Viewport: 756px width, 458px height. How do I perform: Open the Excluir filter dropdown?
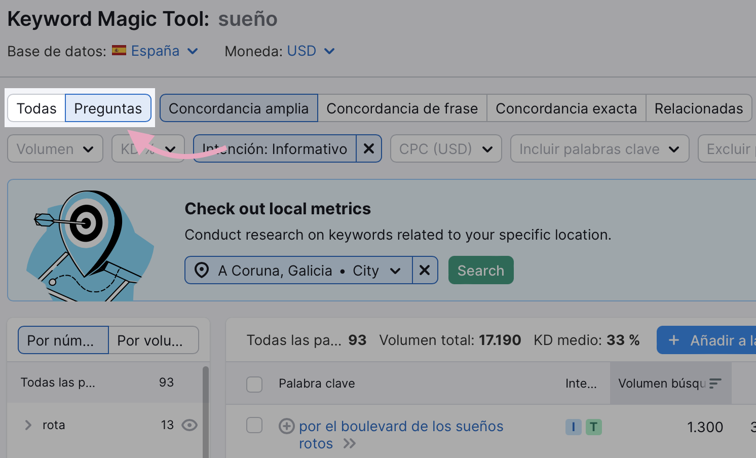pyautogui.click(x=728, y=149)
